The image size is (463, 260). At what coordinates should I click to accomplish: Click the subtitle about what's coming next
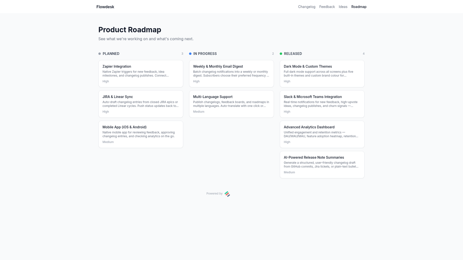(146, 39)
